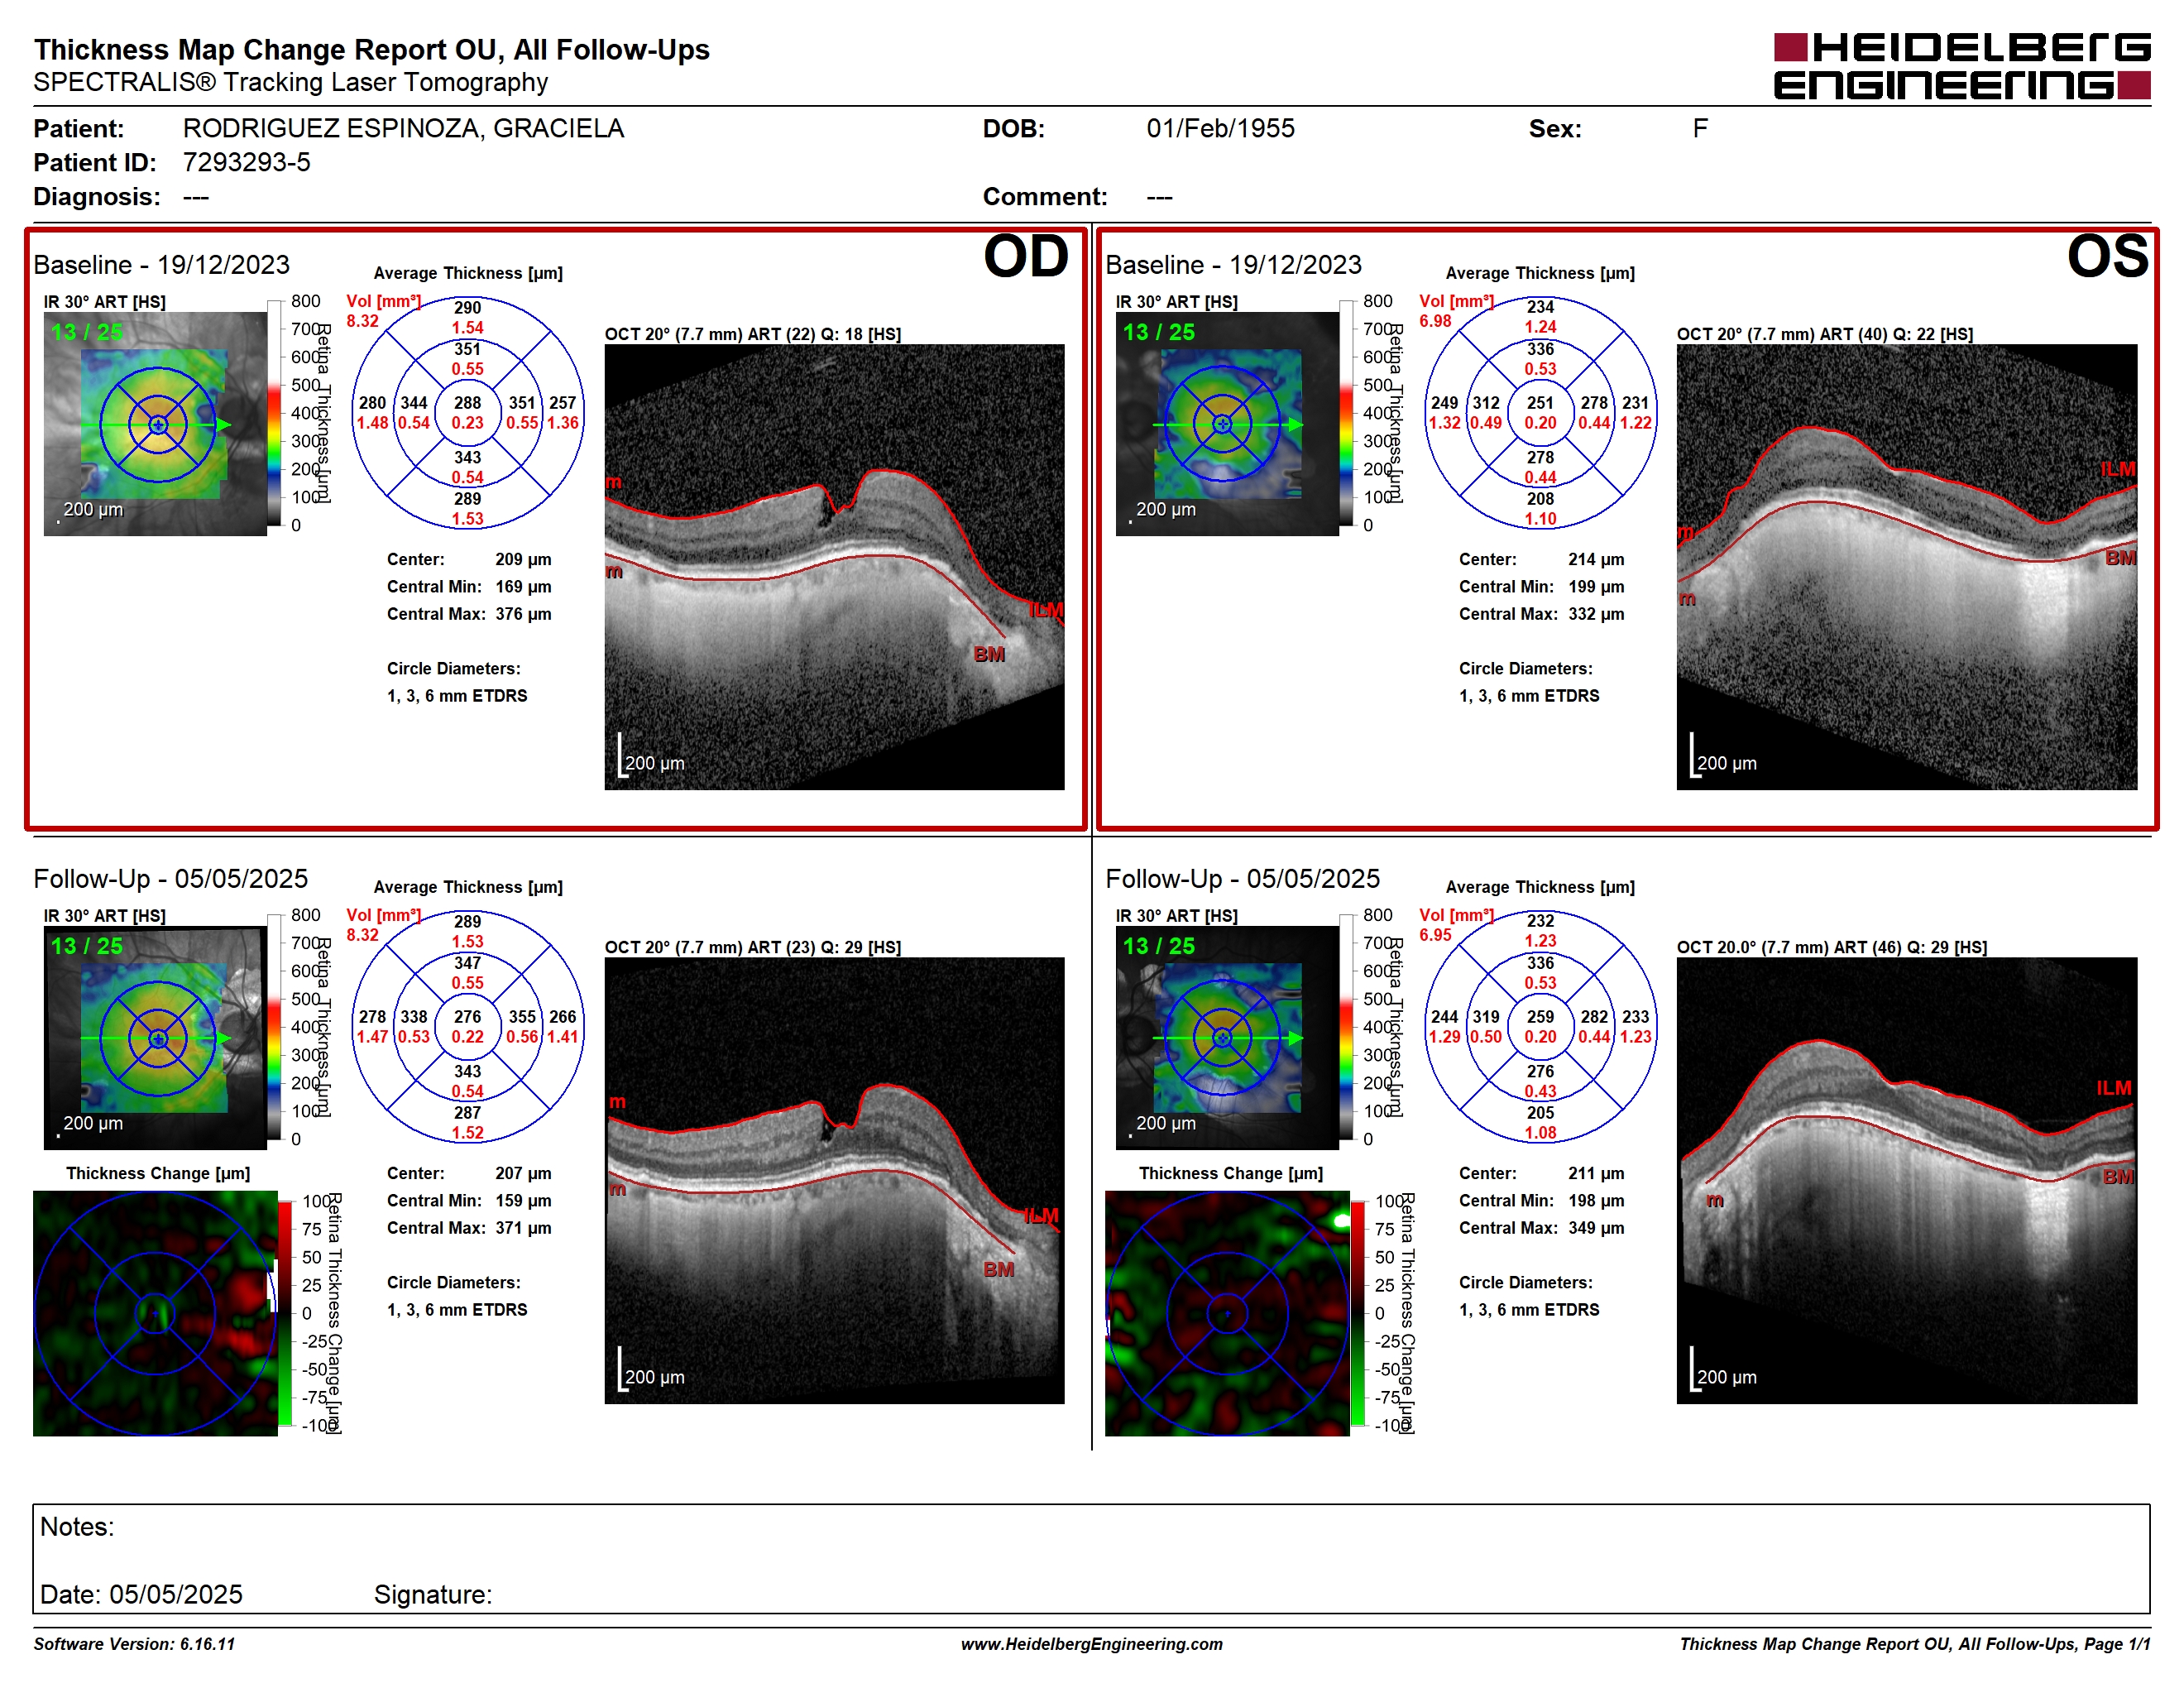Image resolution: width=2184 pixels, height=1688 pixels.
Task: Click the large OD eye label
Action: point(1025,256)
